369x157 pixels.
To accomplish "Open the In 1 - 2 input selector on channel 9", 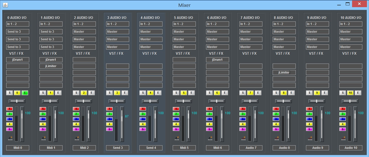I will click(317, 24).
